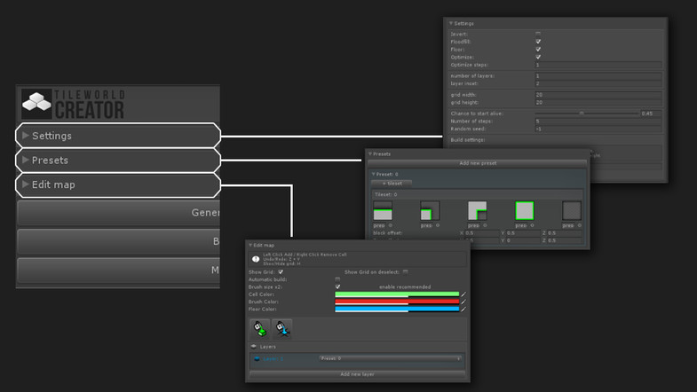Enable the Automatic build checkbox
Viewport: 697px width, 392px height.
(337, 279)
